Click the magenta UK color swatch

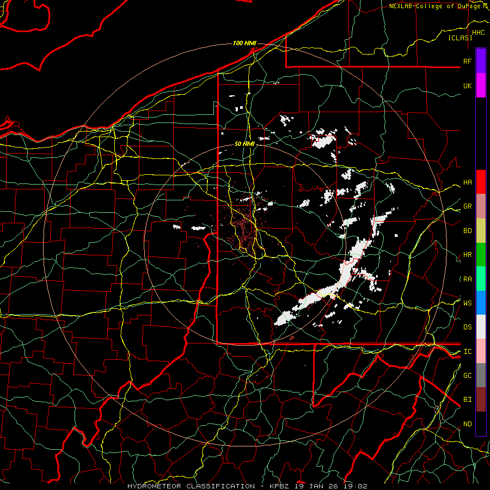click(481, 85)
